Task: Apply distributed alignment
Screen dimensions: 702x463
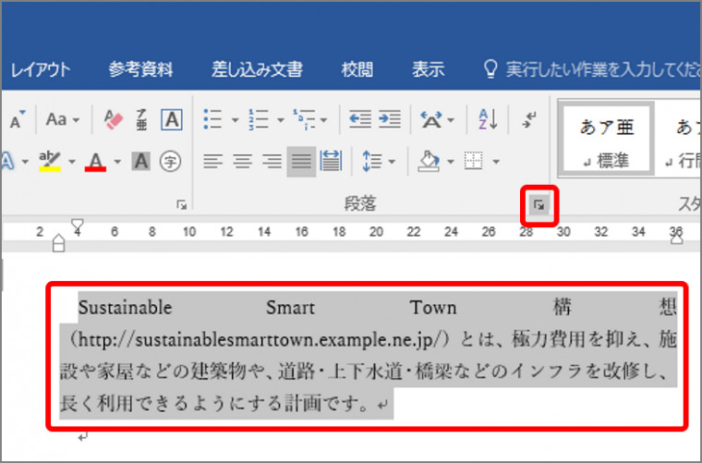Action: pyautogui.click(x=331, y=161)
